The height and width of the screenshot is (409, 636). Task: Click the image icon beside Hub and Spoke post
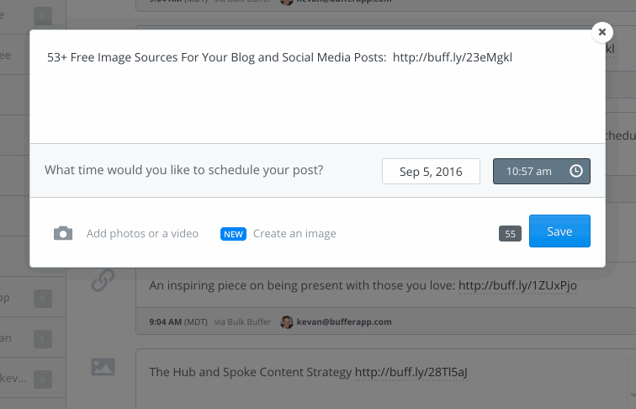[103, 367]
